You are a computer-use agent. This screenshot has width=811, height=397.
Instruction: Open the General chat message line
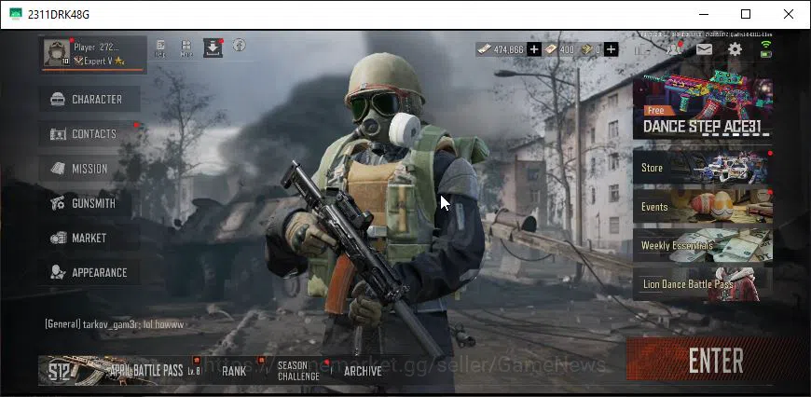pyautogui.click(x=114, y=324)
